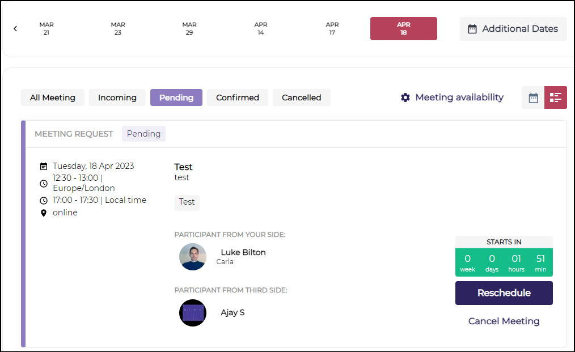
Task: Click the Cancel Meeting link
Action: pyautogui.click(x=504, y=321)
